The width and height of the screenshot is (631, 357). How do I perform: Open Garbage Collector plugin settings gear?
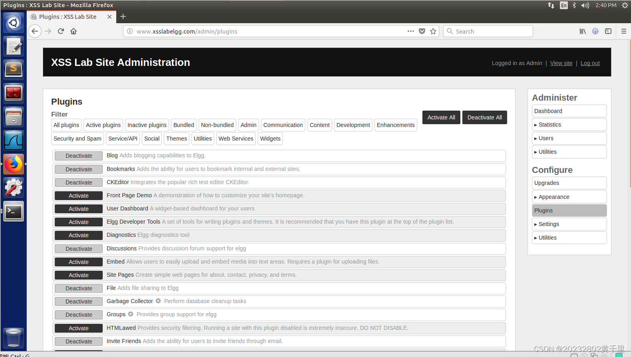pos(158,301)
